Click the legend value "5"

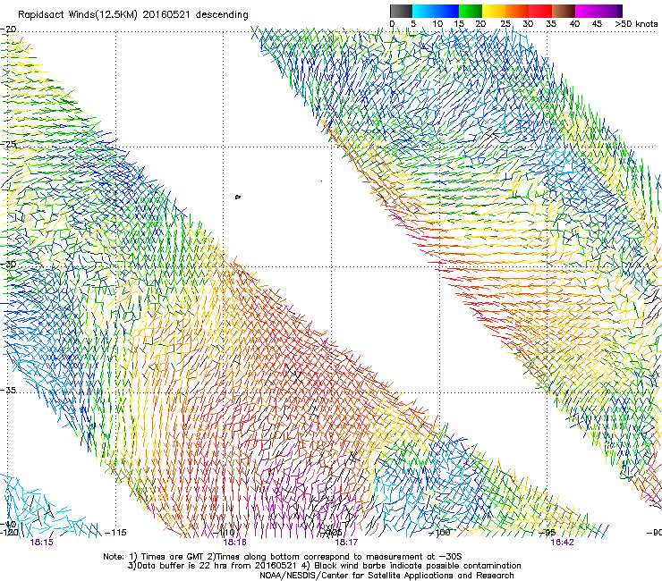pos(413,23)
